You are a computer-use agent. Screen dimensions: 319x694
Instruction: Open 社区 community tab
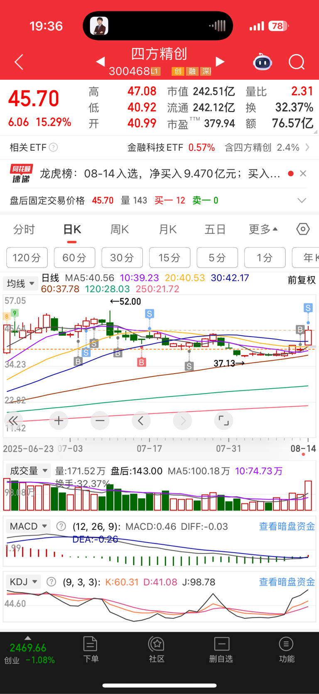(157, 650)
